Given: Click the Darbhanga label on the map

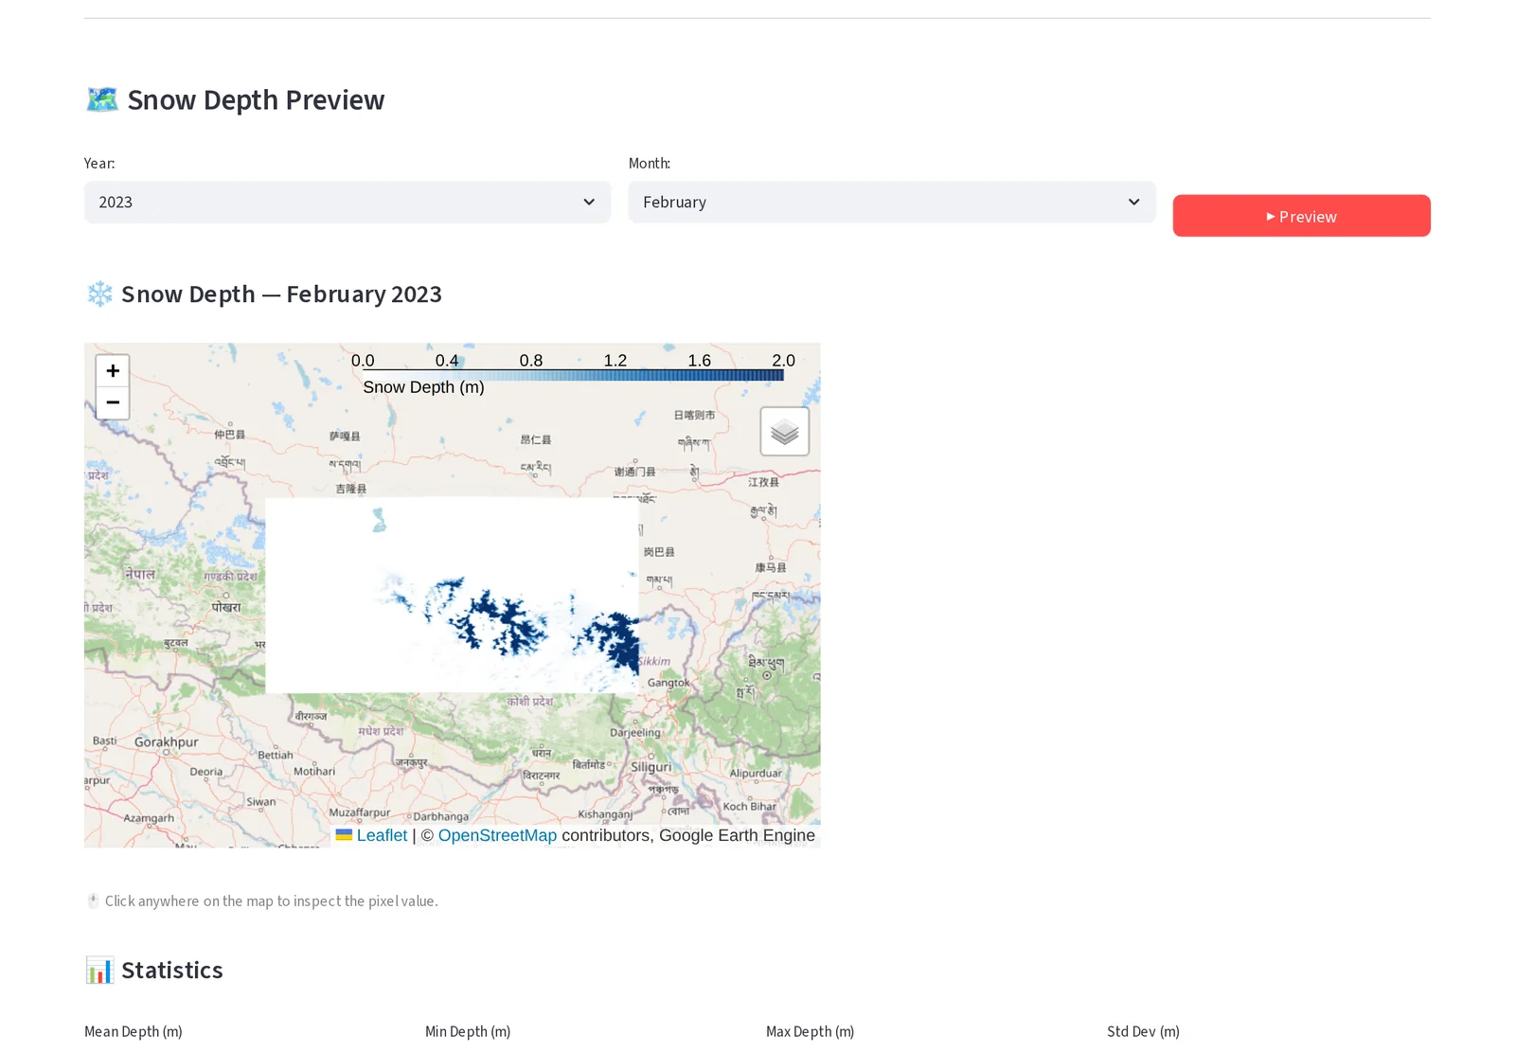Looking at the screenshot, I should (x=441, y=816).
